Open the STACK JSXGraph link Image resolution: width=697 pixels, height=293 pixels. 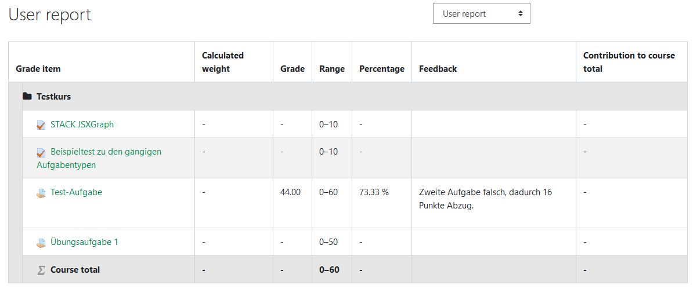(82, 124)
